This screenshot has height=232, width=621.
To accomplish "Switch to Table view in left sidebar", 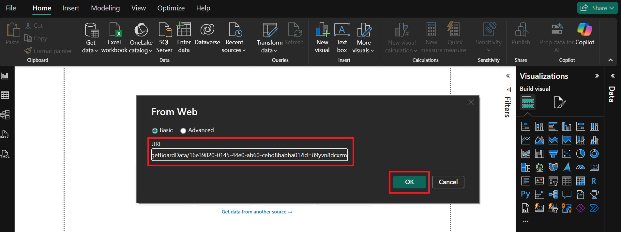I will point(5,95).
